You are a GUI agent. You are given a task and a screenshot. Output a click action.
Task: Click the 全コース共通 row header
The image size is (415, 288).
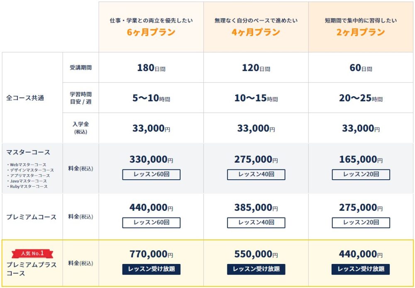pyautogui.click(x=25, y=98)
